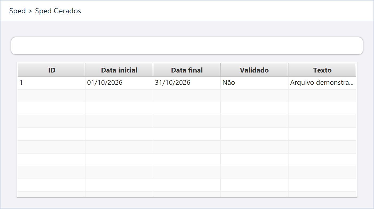The width and height of the screenshot is (374, 209).
Task: Sort by Data inicial column header
Action: (x=119, y=70)
